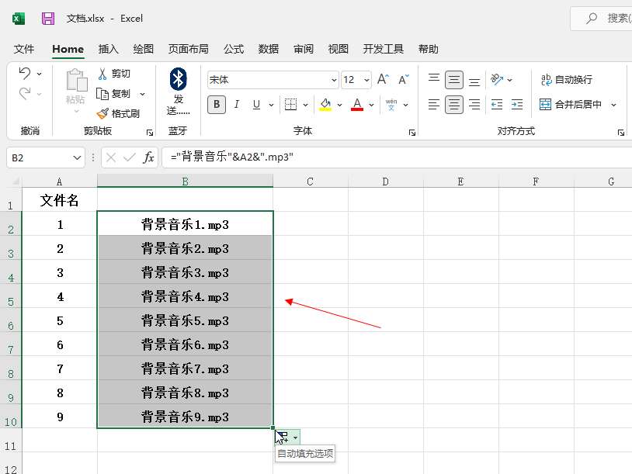Open the font size 12 dropdown
Image resolution: width=632 pixels, height=474 pixels.
366,80
